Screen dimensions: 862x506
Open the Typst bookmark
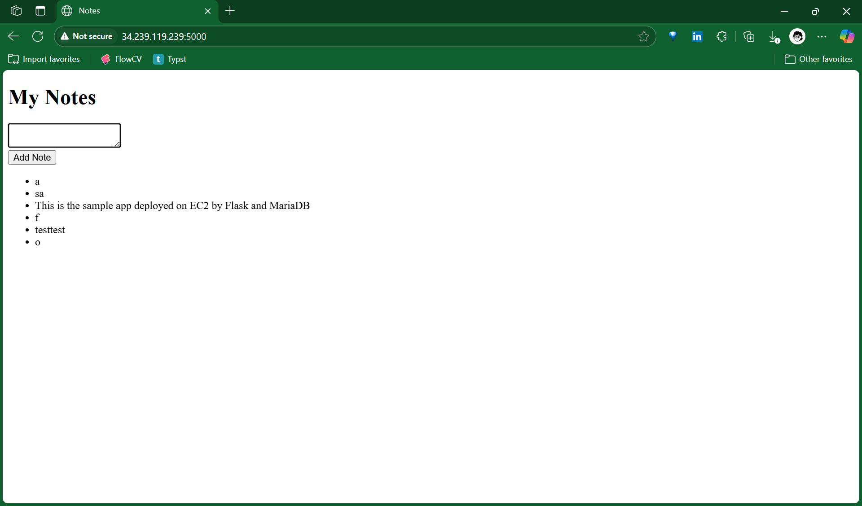click(170, 59)
